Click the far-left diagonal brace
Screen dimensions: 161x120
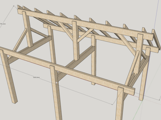click(x=20, y=40)
